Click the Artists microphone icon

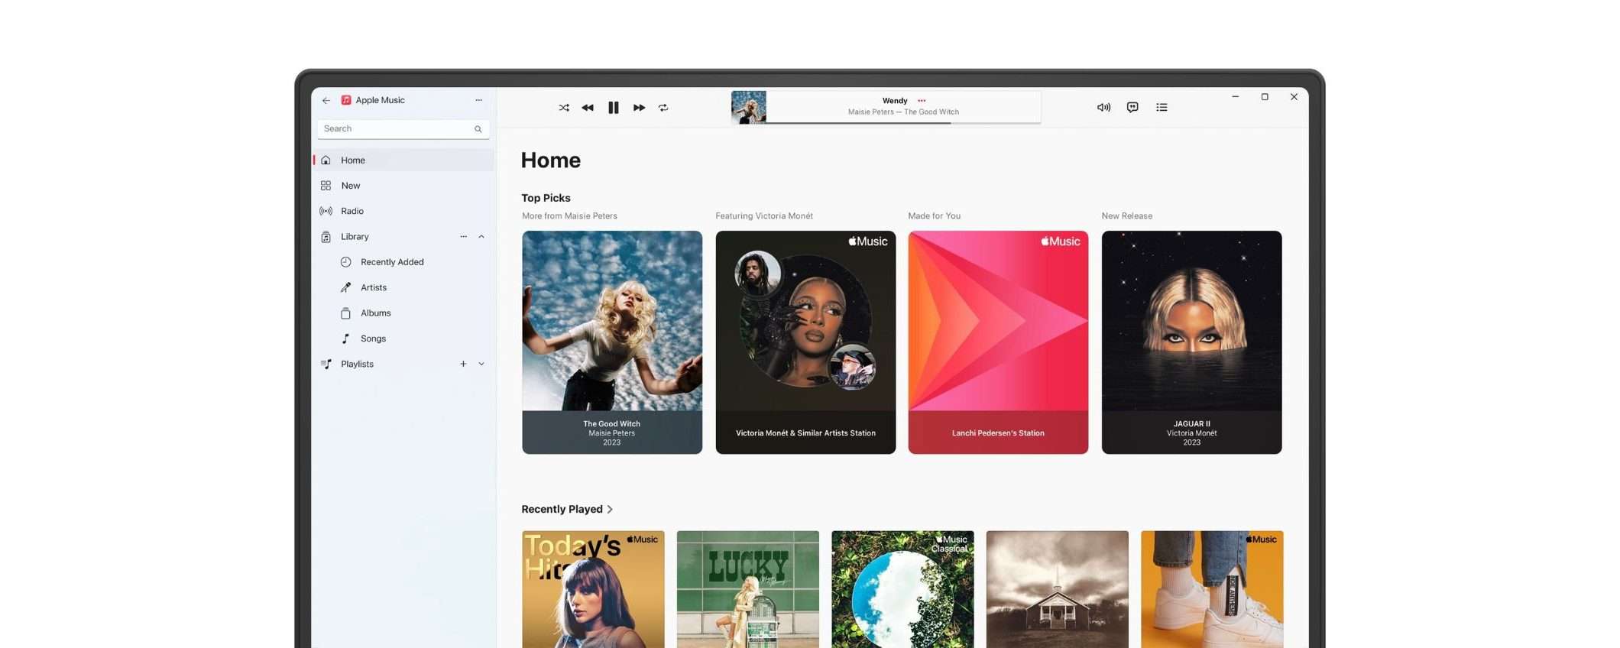click(x=346, y=287)
